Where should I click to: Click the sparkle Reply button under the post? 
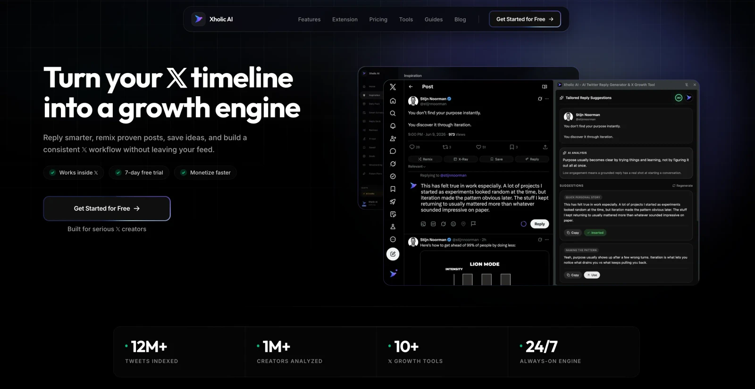click(x=532, y=159)
